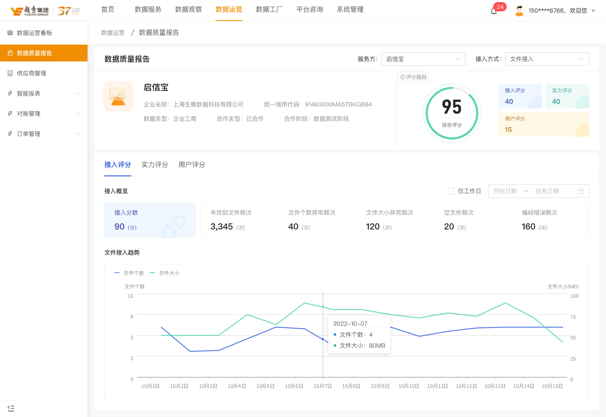Open 供应商管理 in sidebar

44,73
